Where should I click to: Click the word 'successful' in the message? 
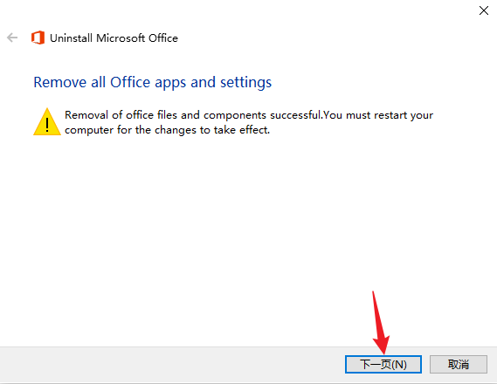tap(296, 115)
